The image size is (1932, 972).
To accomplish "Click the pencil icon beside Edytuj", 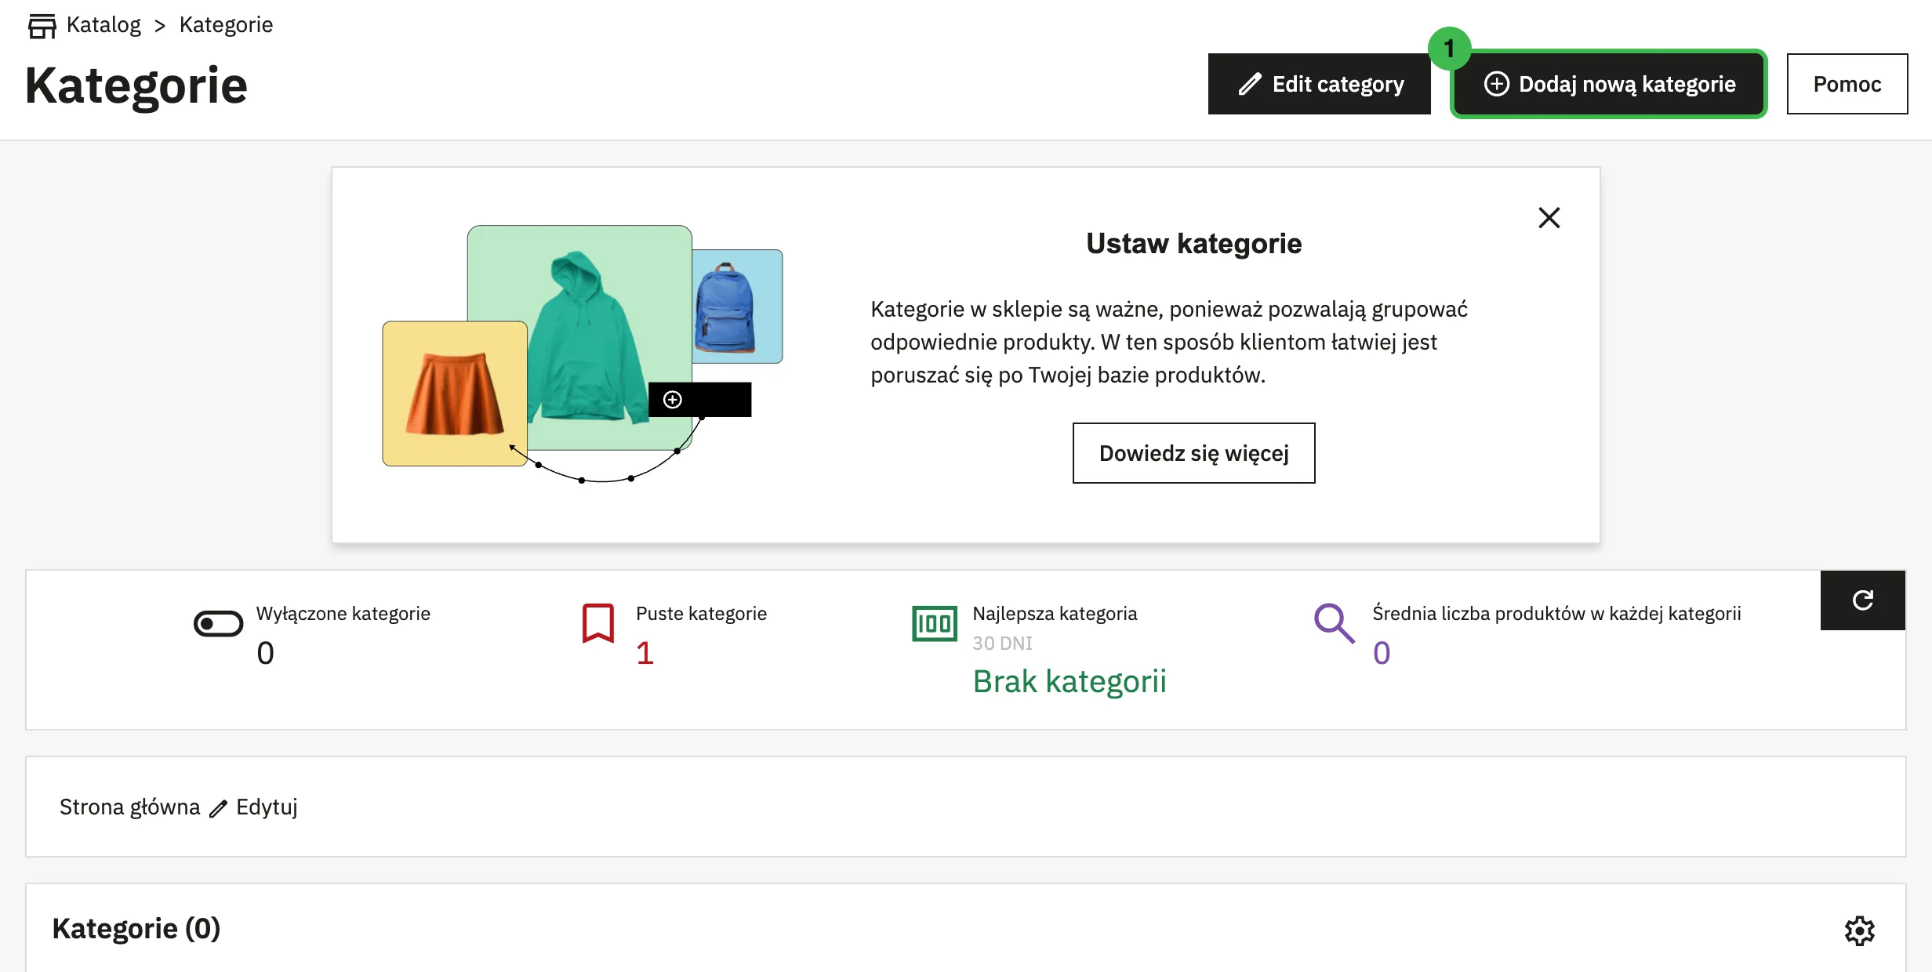I will tap(218, 808).
